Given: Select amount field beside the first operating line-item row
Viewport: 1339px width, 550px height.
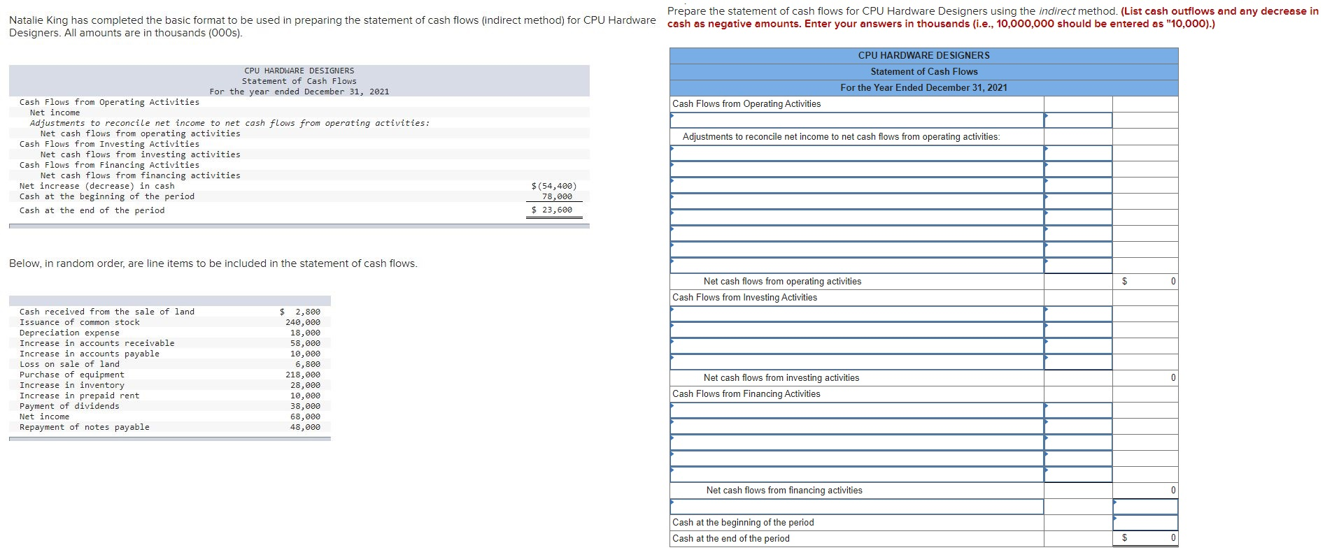Looking at the screenshot, I should click(1078, 120).
